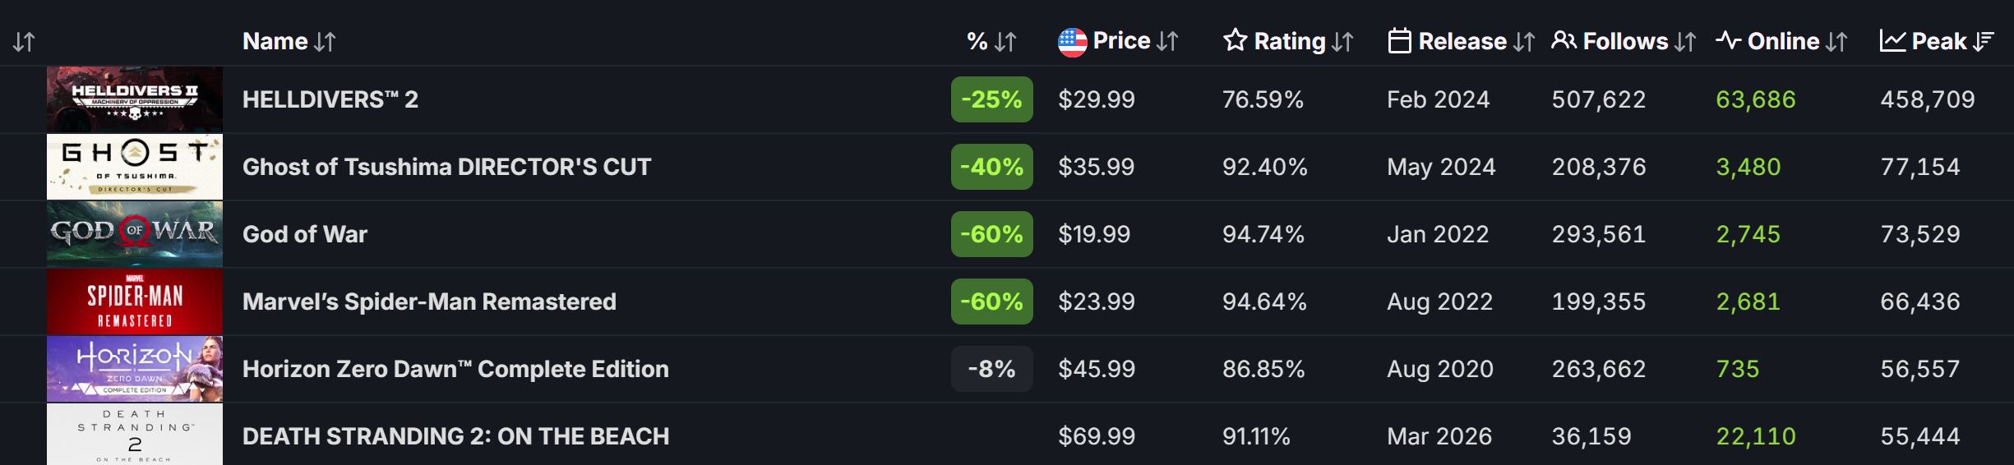Toggle sort order on Peak column arrows
The image size is (2014, 465).
click(1984, 42)
